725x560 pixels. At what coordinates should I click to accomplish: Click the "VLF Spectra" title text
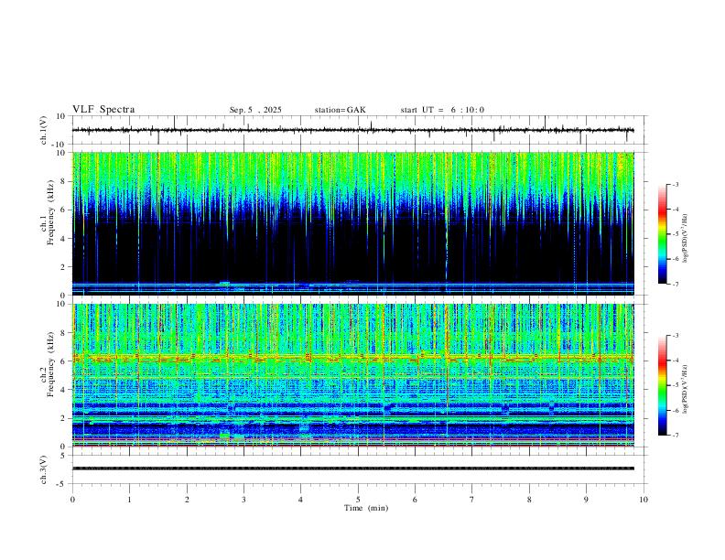103,110
